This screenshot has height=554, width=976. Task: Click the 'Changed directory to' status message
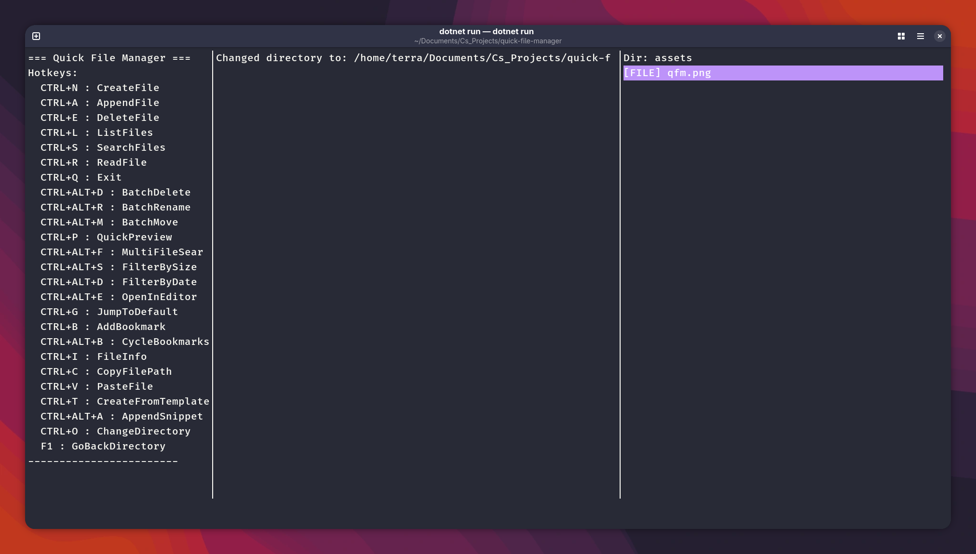click(x=413, y=58)
